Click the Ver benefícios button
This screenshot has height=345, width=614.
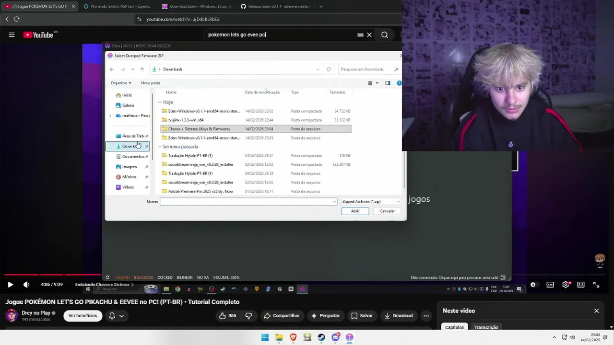[83, 316]
